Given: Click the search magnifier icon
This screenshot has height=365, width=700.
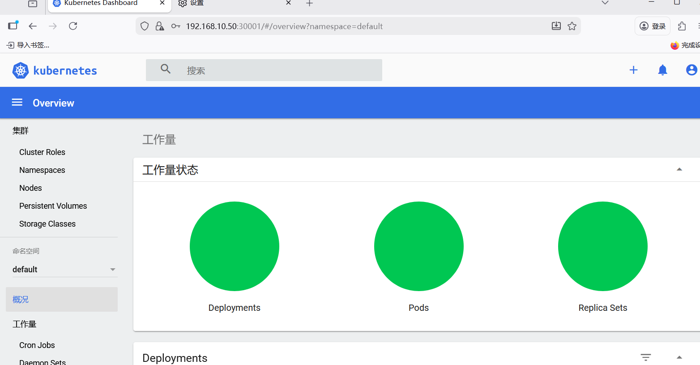Looking at the screenshot, I should point(166,69).
